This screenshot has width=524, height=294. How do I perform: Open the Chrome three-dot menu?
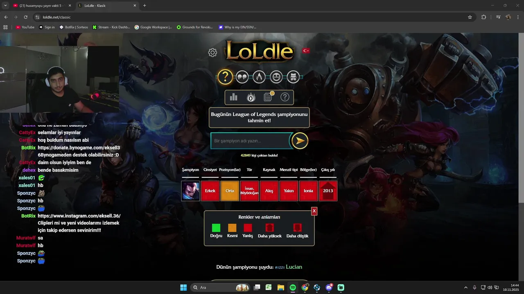coord(518,17)
